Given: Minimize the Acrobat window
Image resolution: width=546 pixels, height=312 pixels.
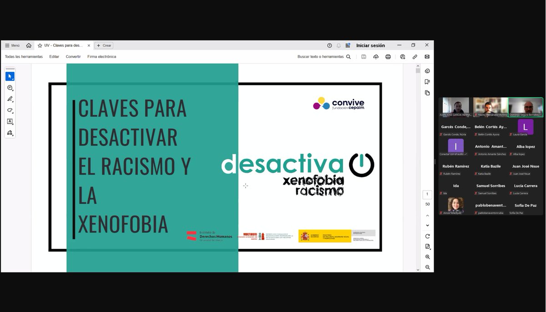Looking at the screenshot, I should [x=399, y=45].
